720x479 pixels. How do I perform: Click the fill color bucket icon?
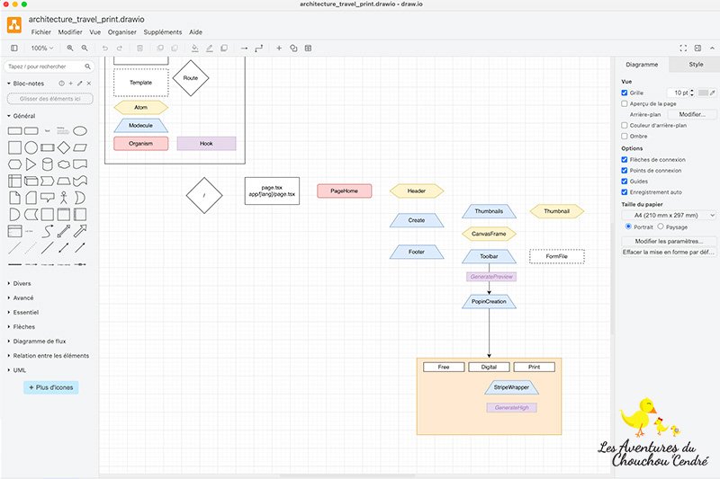click(196, 48)
